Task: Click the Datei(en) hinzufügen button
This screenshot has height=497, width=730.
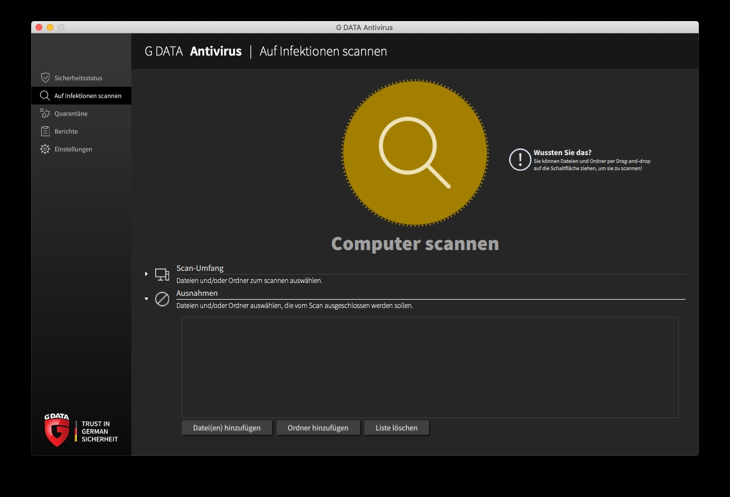Action: coord(226,428)
